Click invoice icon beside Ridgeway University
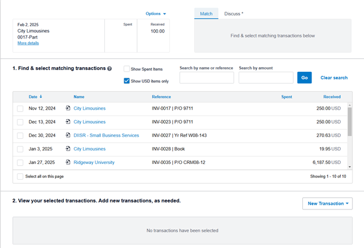This screenshot has height=248, width=364. coord(68,162)
